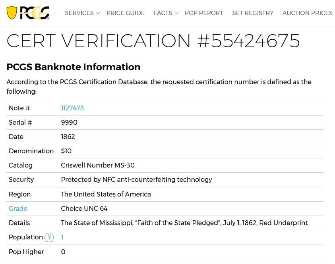Click the Pop Higher row label
This screenshot has width=335, height=264.
click(x=26, y=252)
